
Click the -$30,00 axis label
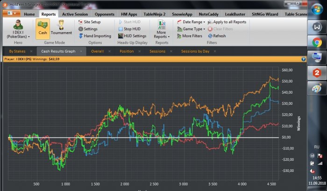[x=287, y=171]
